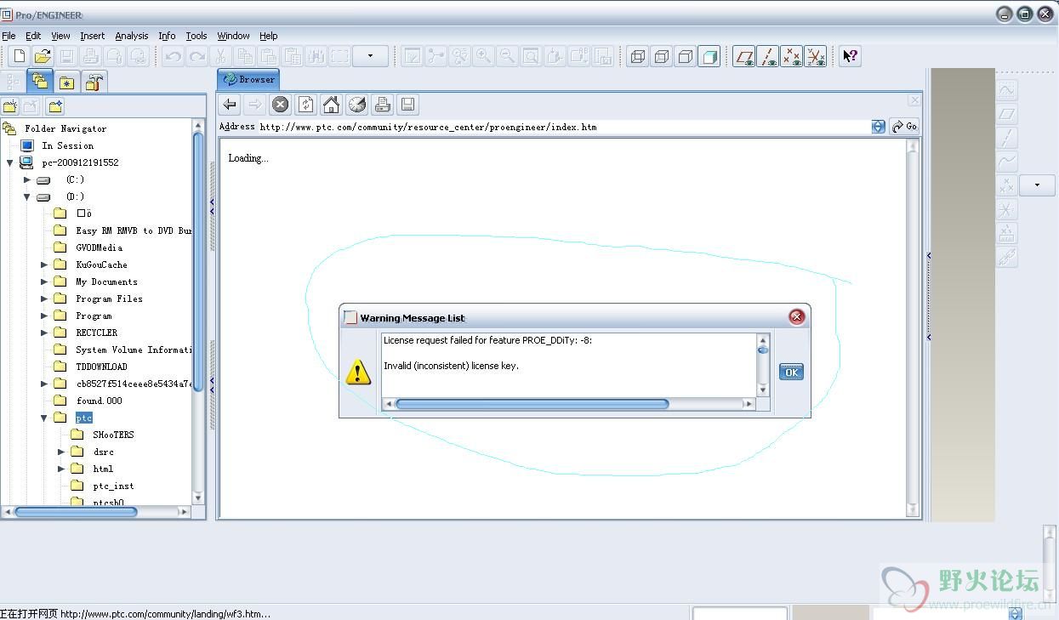The height and width of the screenshot is (620, 1059).
Task: Expand the (C:) drive node
Action: click(x=27, y=179)
